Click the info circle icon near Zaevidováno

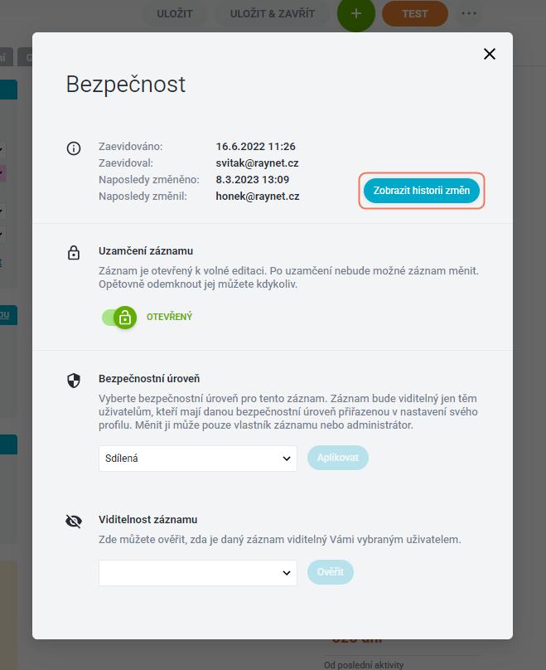point(74,148)
